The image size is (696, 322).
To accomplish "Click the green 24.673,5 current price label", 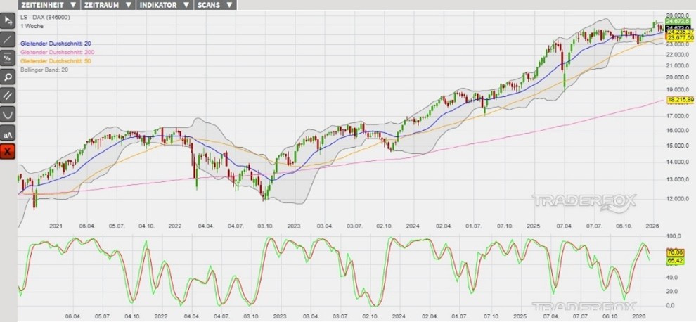I will (x=675, y=22).
